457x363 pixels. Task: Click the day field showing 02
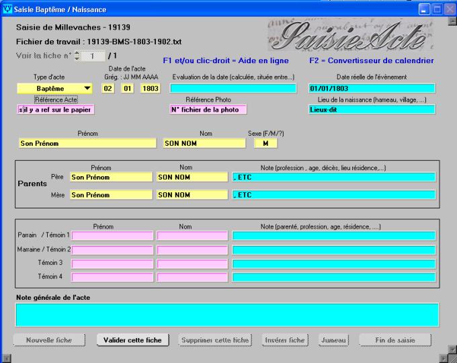point(108,88)
